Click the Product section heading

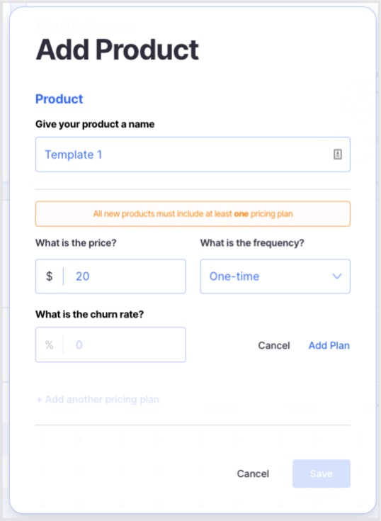(59, 99)
